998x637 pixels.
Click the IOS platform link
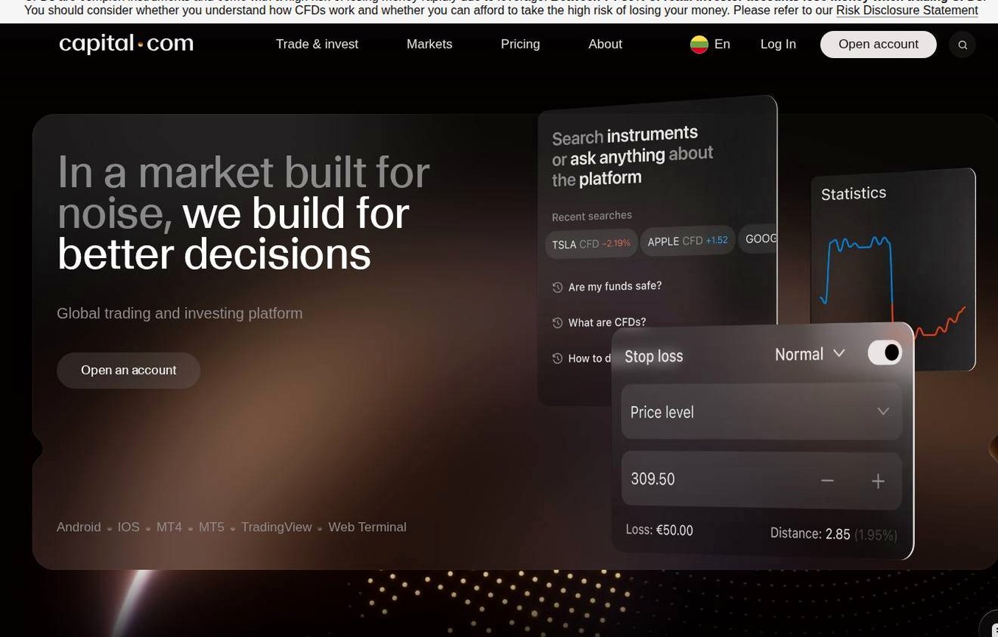[128, 527]
